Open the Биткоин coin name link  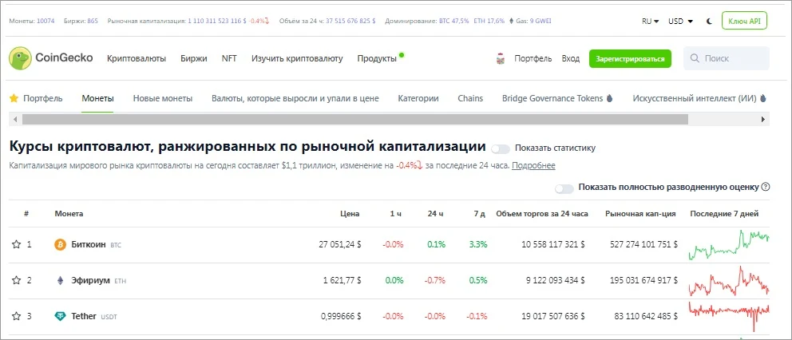click(89, 244)
